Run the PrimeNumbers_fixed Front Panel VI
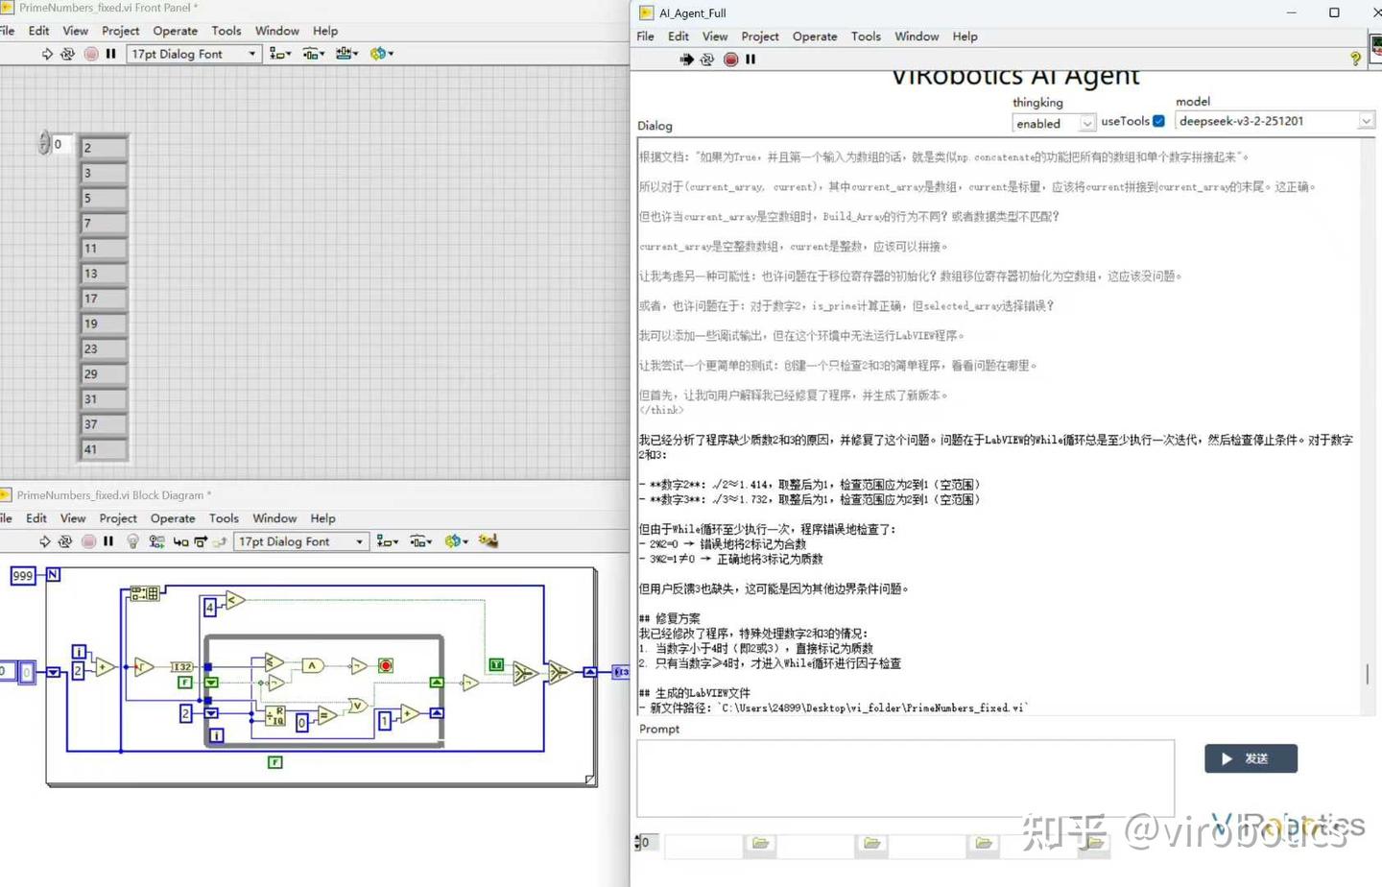The height and width of the screenshot is (887, 1382). pos(47,54)
